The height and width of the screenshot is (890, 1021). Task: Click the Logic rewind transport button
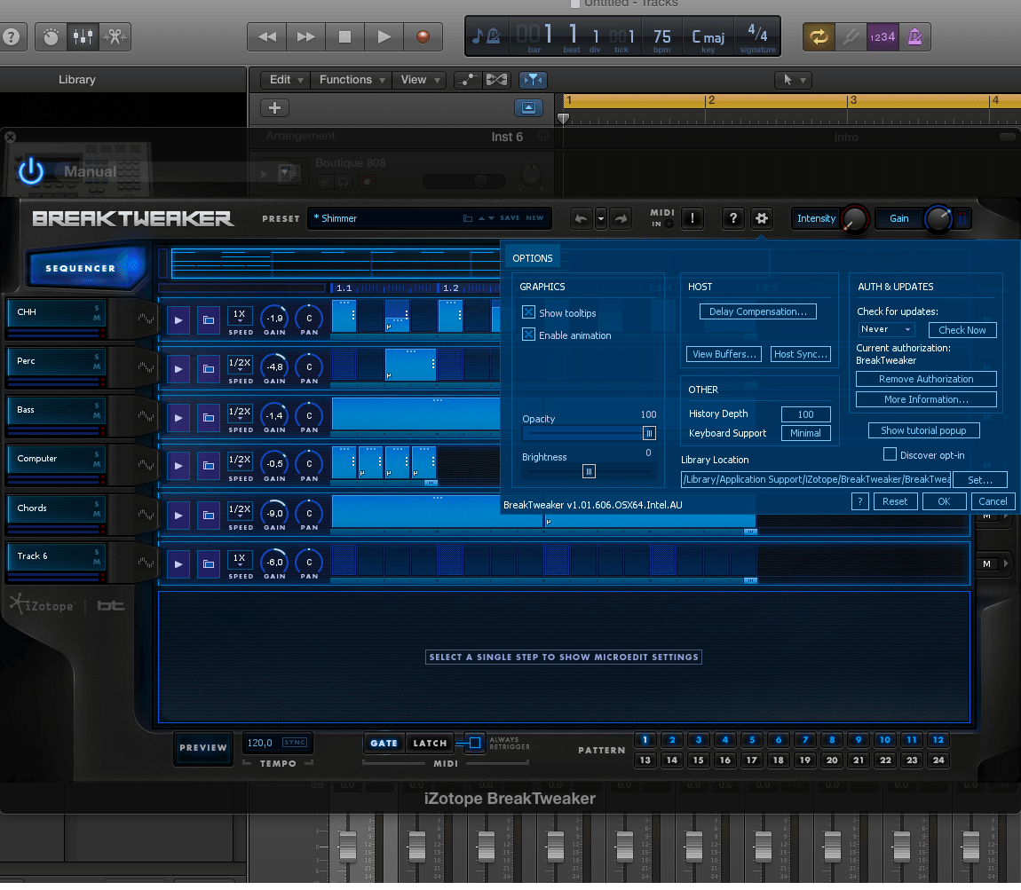click(267, 37)
